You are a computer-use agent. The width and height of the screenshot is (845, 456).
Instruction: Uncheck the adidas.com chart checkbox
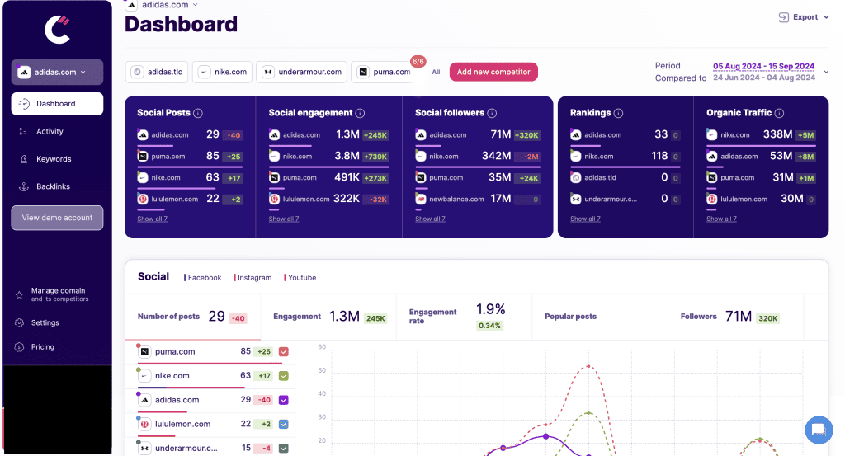click(284, 400)
